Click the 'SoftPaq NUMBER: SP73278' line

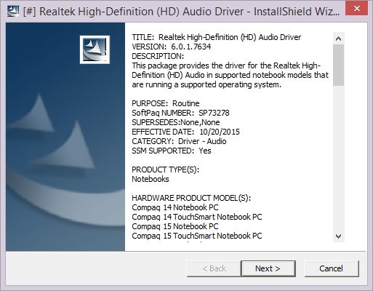pyautogui.click(x=180, y=113)
